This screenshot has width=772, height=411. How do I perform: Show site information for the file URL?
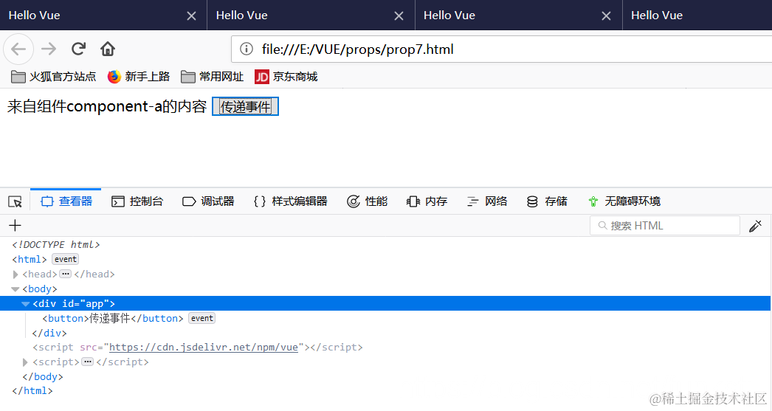tap(247, 49)
